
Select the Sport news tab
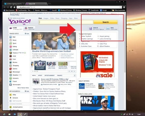point(40,76)
